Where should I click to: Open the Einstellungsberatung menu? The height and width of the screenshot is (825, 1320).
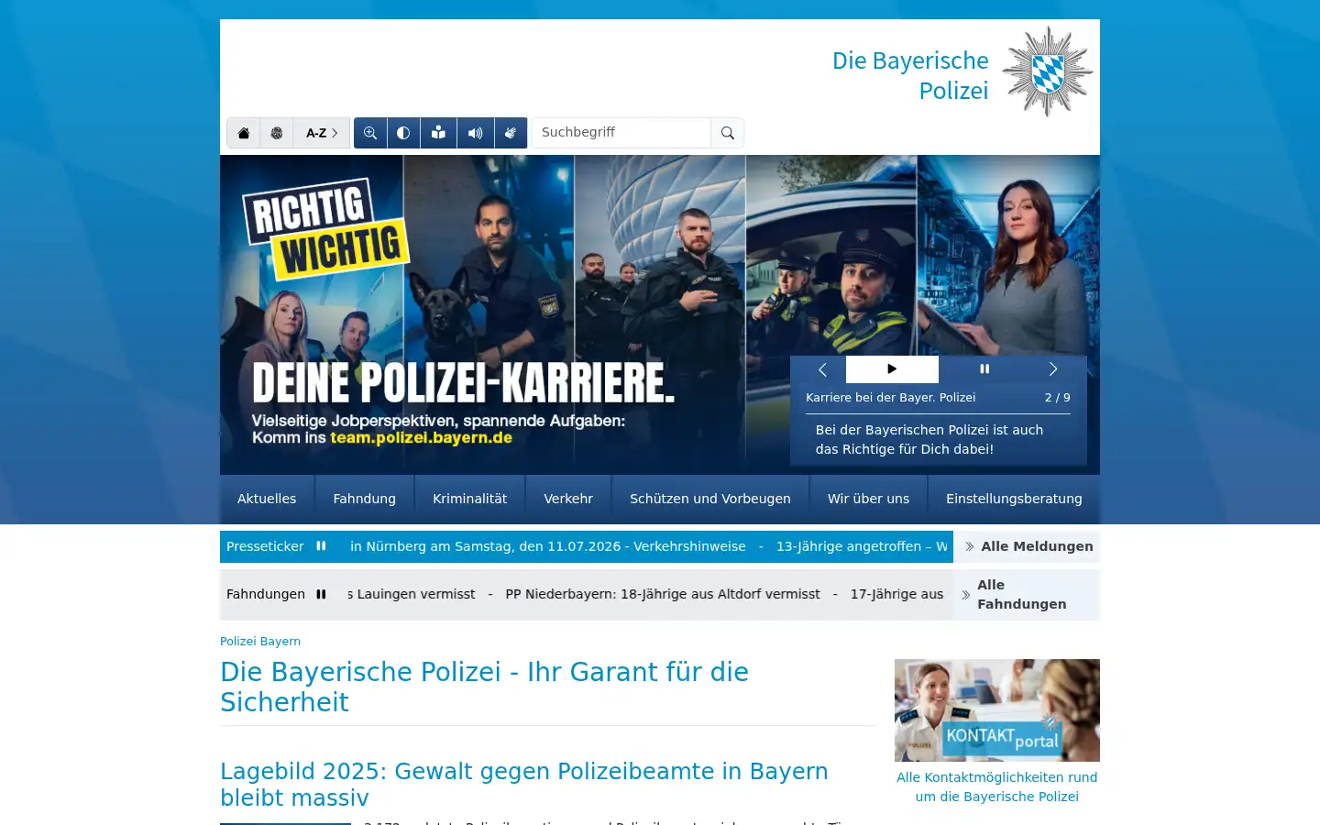pos(1014,499)
